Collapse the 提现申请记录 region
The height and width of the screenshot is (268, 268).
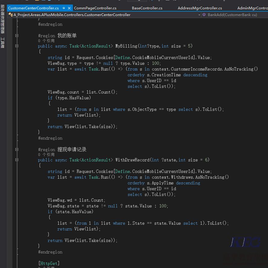tap(17, 149)
